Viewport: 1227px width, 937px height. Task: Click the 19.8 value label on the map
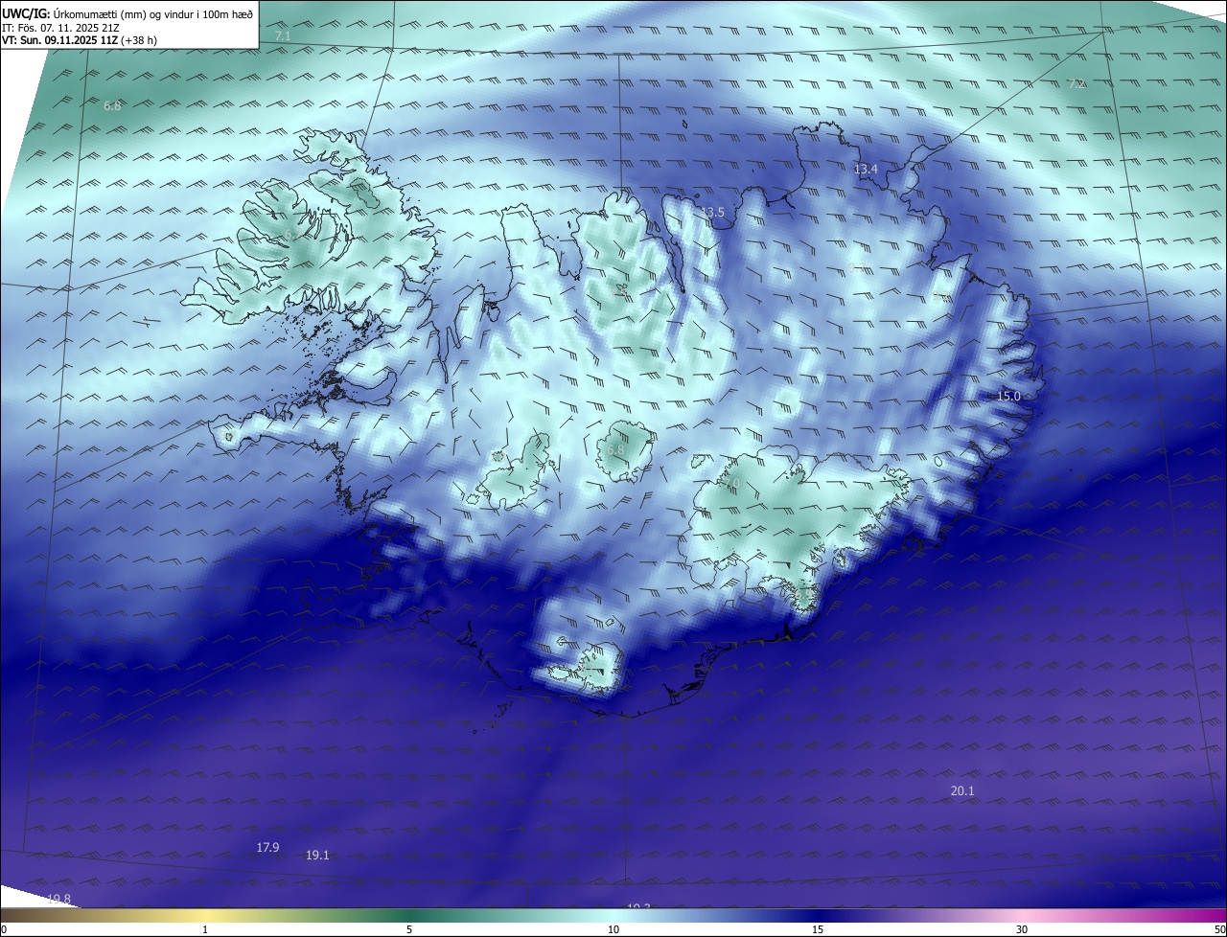(58, 899)
